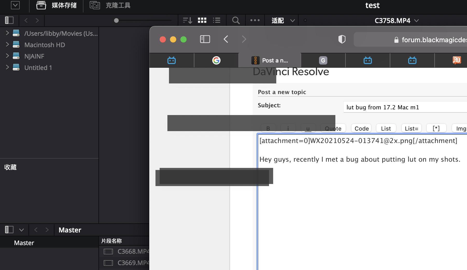The width and height of the screenshot is (467, 270).
Task: Adjust the thumbnail size slider
Action: (x=116, y=20)
